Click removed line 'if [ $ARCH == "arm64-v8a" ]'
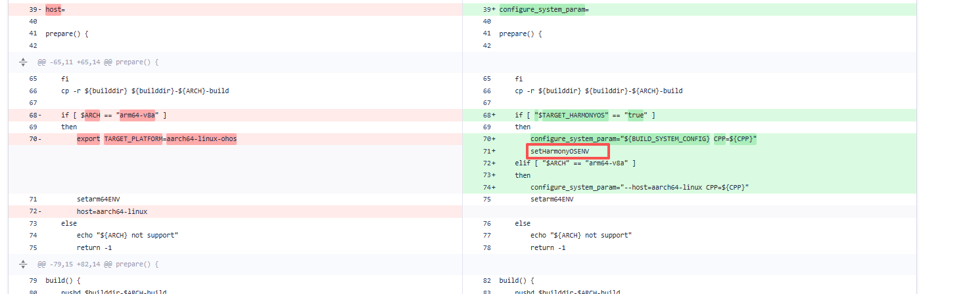 click(235, 115)
